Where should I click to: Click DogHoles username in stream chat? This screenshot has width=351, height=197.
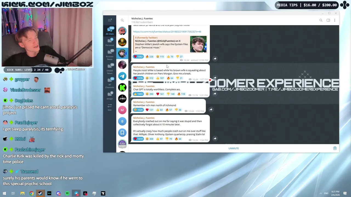point(24,101)
